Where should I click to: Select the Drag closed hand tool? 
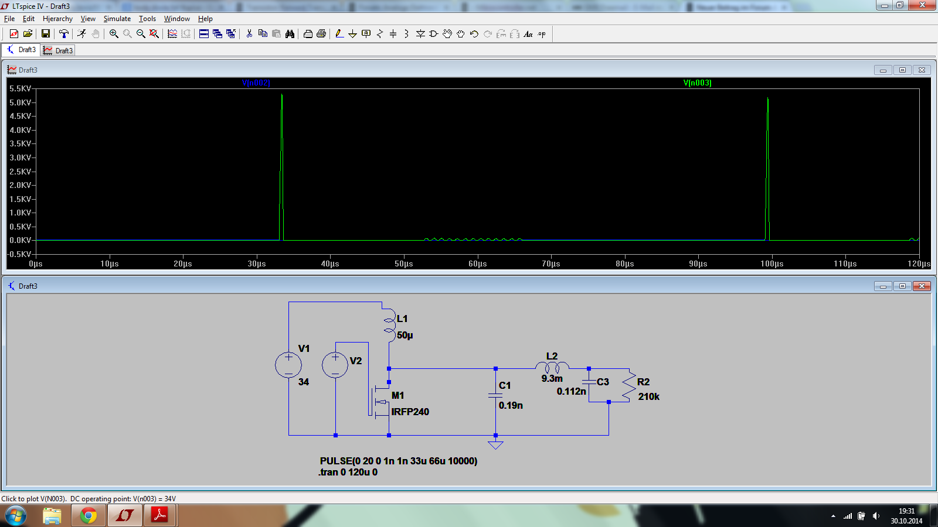pos(461,34)
